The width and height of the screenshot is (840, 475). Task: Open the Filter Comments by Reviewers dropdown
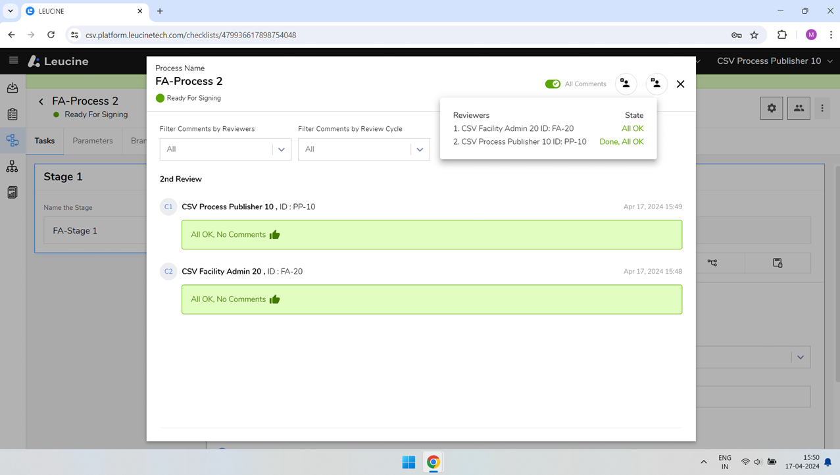click(226, 149)
